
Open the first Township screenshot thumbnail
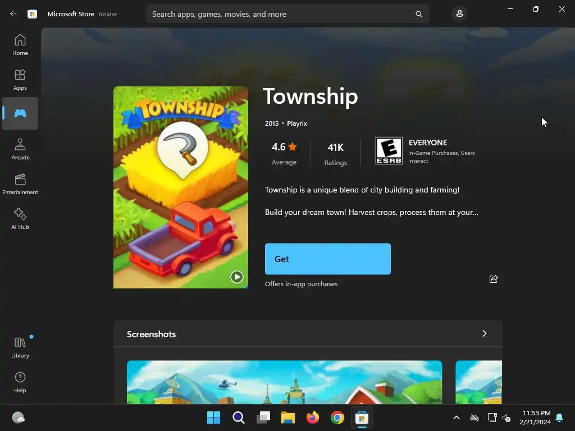tap(284, 382)
